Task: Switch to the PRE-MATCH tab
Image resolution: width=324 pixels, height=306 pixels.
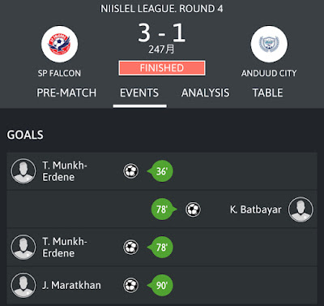Action: 66,93
